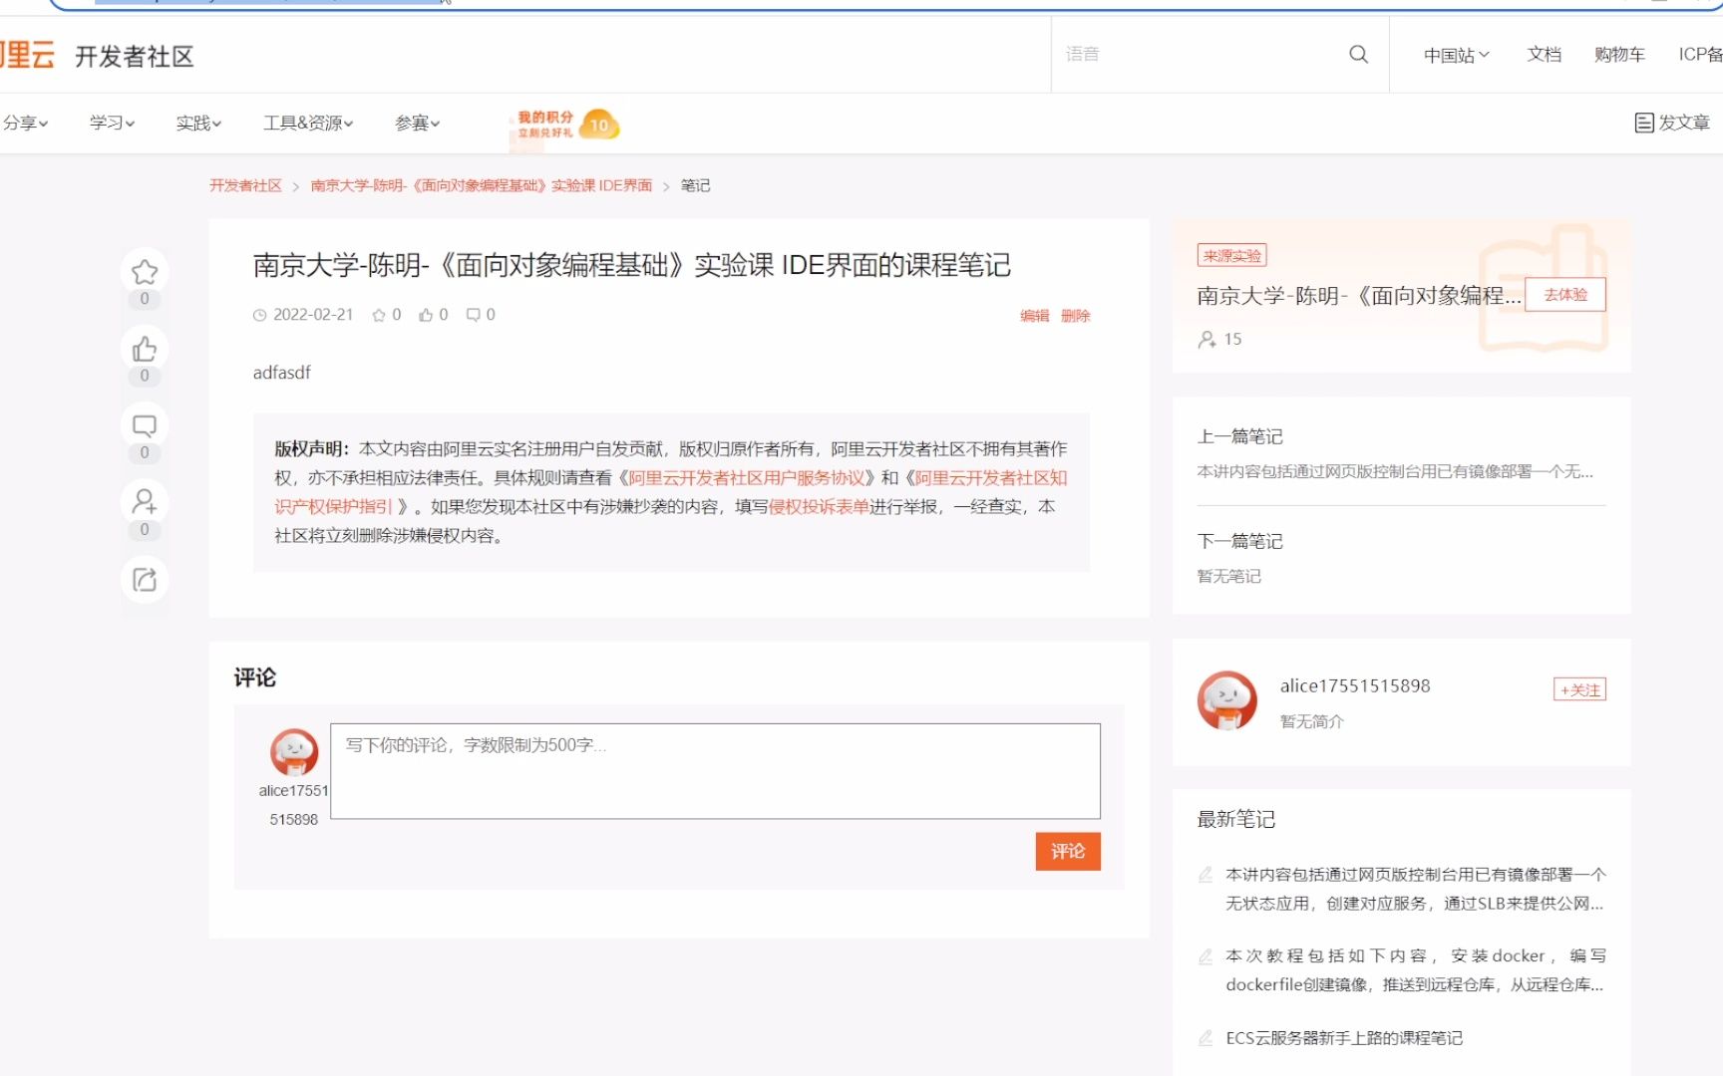1723x1076 pixels.
Task: Click the 笔记 breadcrumb text
Action: click(x=695, y=185)
